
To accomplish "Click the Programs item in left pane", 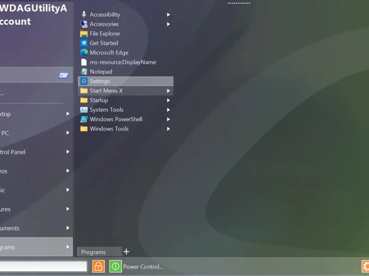I will [36, 247].
